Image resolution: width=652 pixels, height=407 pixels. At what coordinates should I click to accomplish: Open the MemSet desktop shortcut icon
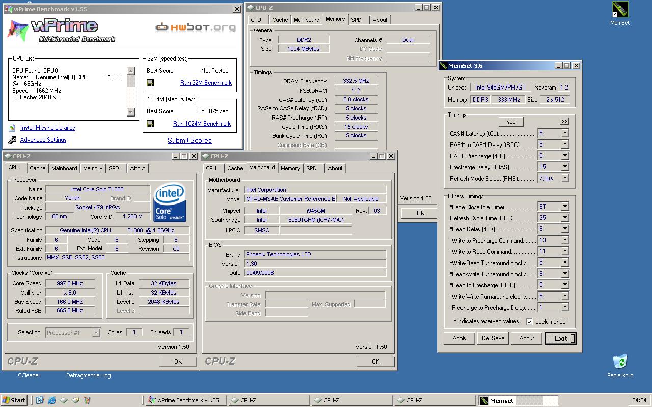click(x=620, y=10)
